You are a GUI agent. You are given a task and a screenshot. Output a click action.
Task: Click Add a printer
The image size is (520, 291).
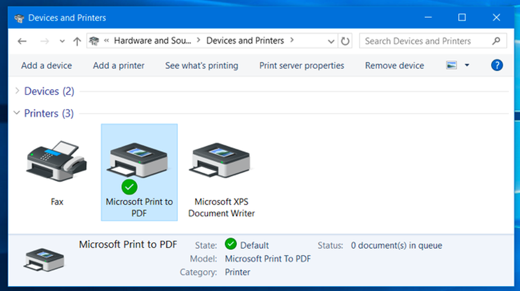[119, 65]
